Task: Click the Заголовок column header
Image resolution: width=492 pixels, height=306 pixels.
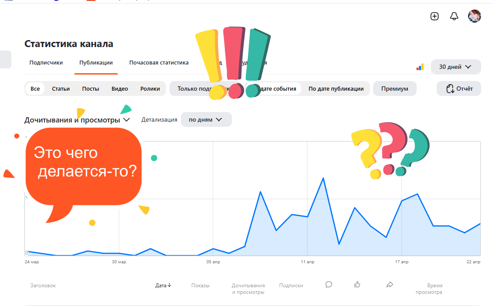Action: (43, 285)
